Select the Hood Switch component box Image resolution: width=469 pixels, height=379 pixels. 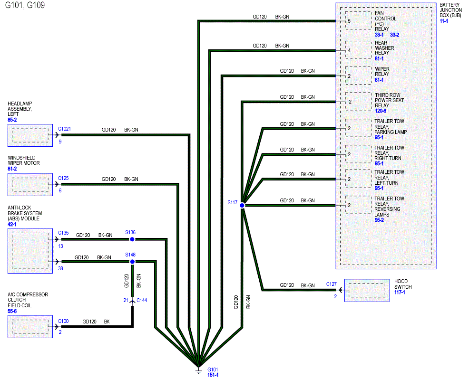pos(367,290)
